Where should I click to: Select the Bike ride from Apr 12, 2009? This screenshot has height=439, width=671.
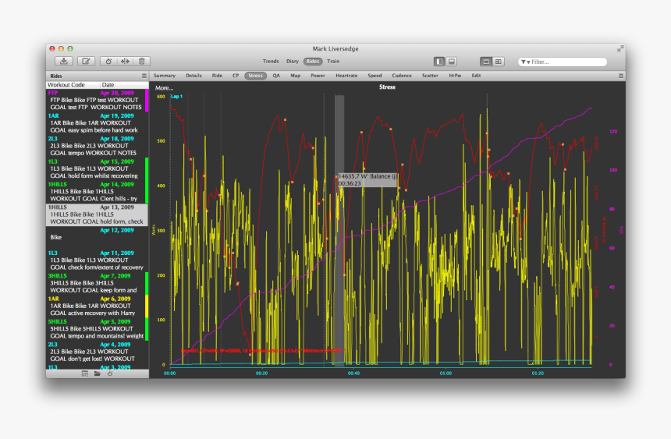pyautogui.click(x=98, y=238)
